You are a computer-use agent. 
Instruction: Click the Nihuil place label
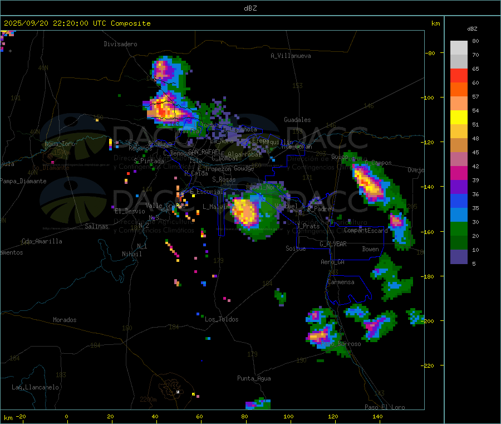pos(132,254)
